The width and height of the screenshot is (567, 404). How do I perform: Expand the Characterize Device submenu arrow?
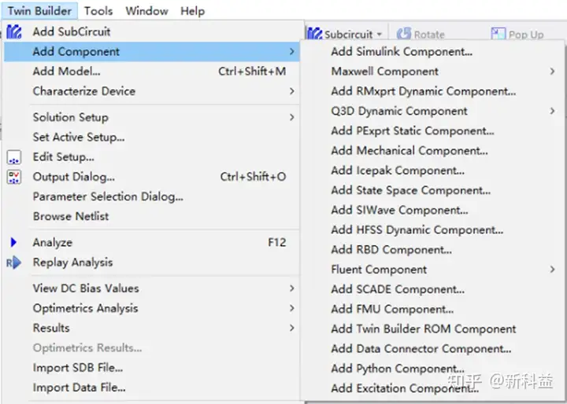(x=292, y=91)
